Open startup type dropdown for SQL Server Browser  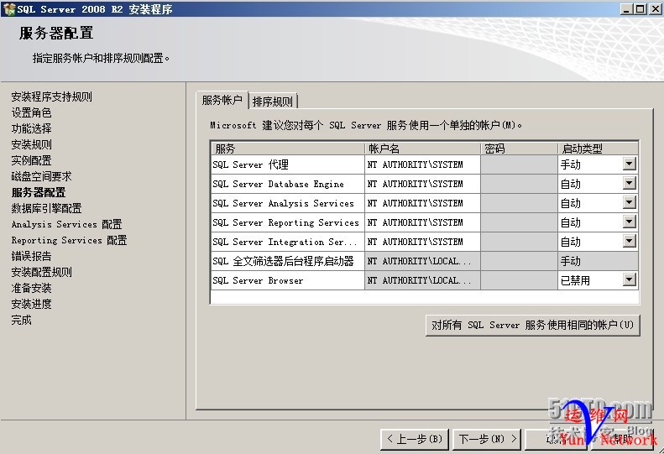coord(630,280)
